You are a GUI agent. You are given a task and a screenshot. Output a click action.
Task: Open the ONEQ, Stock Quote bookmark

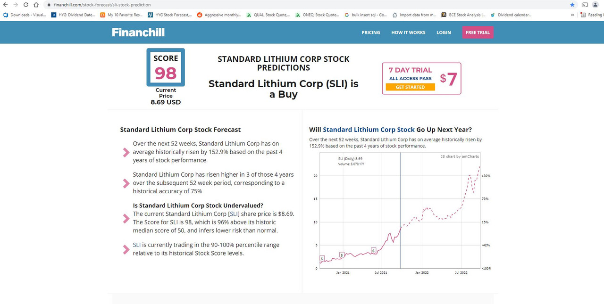click(317, 15)
